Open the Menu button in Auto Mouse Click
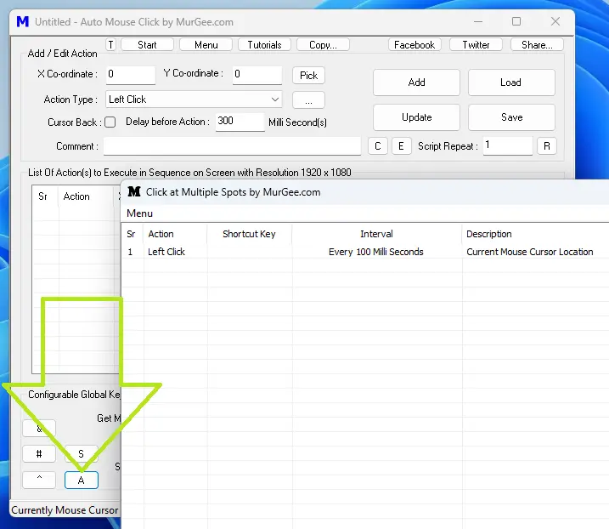 point(206,45)
